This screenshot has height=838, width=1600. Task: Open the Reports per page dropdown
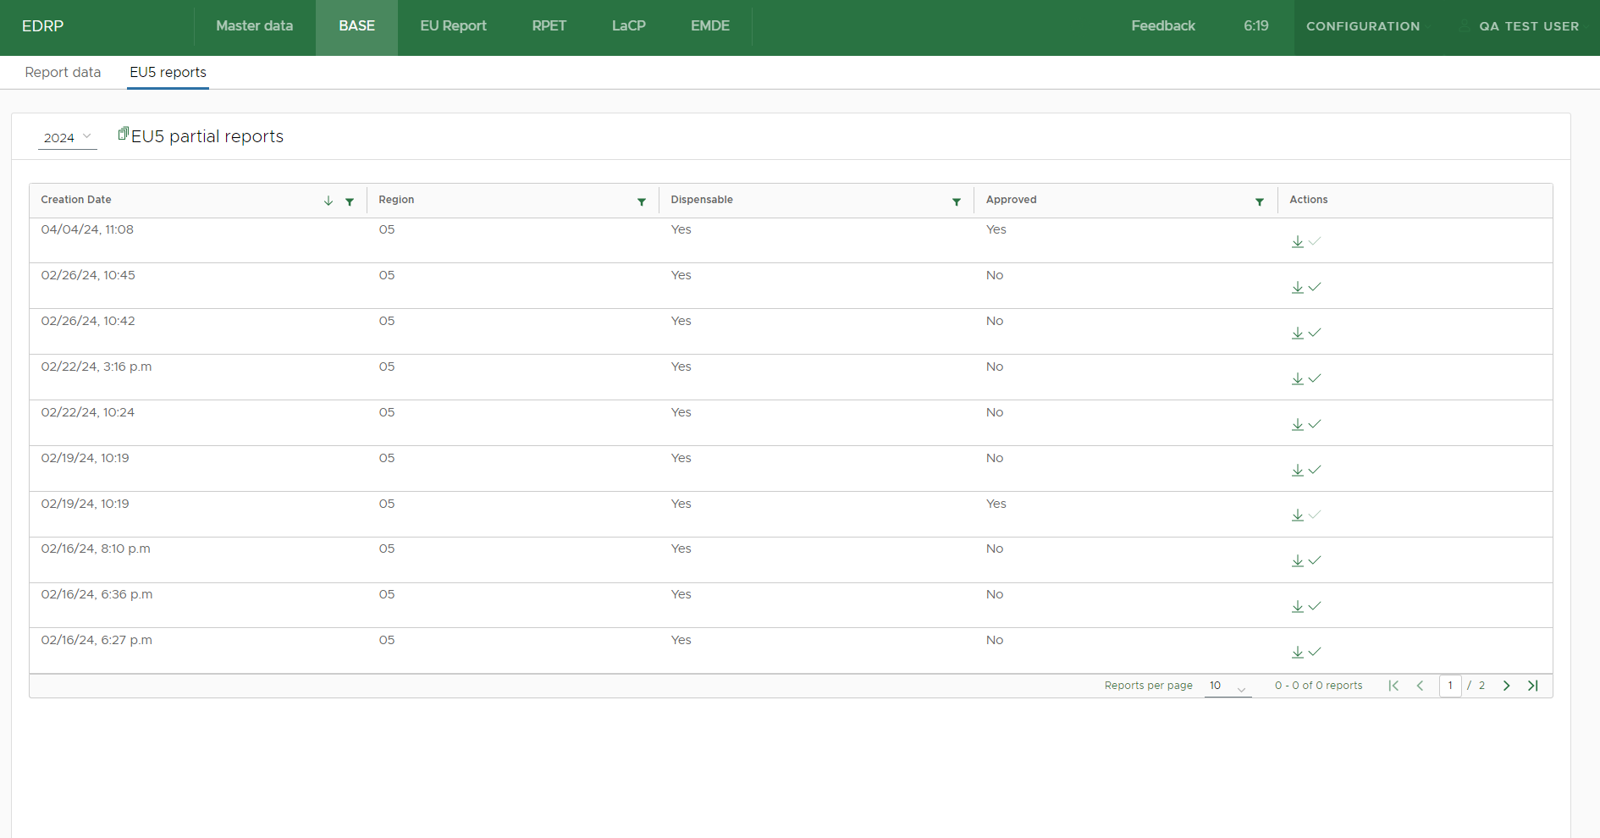1228,686
